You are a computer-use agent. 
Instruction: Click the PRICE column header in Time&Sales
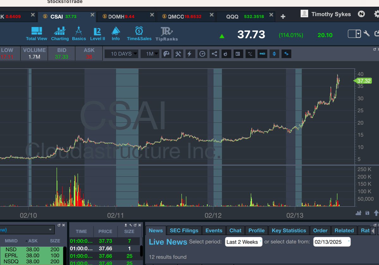pos(105,231)
